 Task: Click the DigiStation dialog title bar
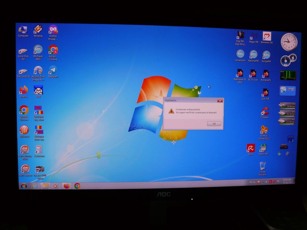[x=193, y=100]
